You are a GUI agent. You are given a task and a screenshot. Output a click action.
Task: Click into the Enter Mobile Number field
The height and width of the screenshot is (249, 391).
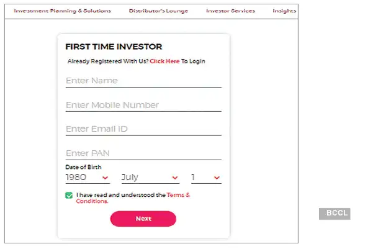coord(143,105)
